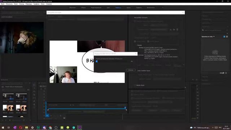The width and height of the screenshot is (231, 130).
Task: Switch libraries panel to grid view icon
Action: pyautogui.click(x=225, y=36)
